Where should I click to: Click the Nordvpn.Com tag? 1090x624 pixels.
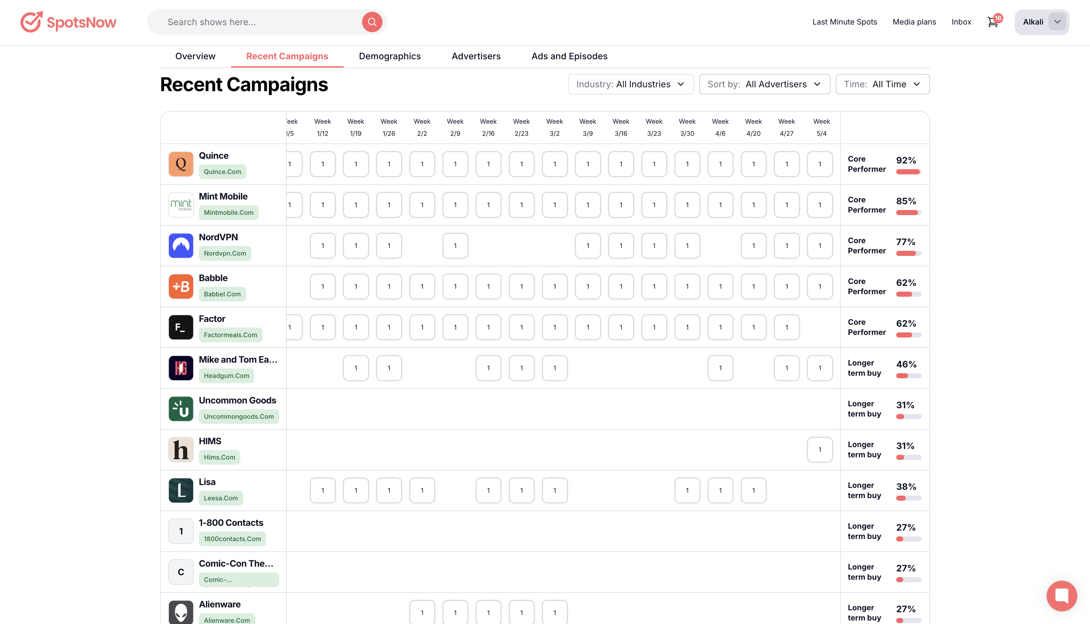225,253
